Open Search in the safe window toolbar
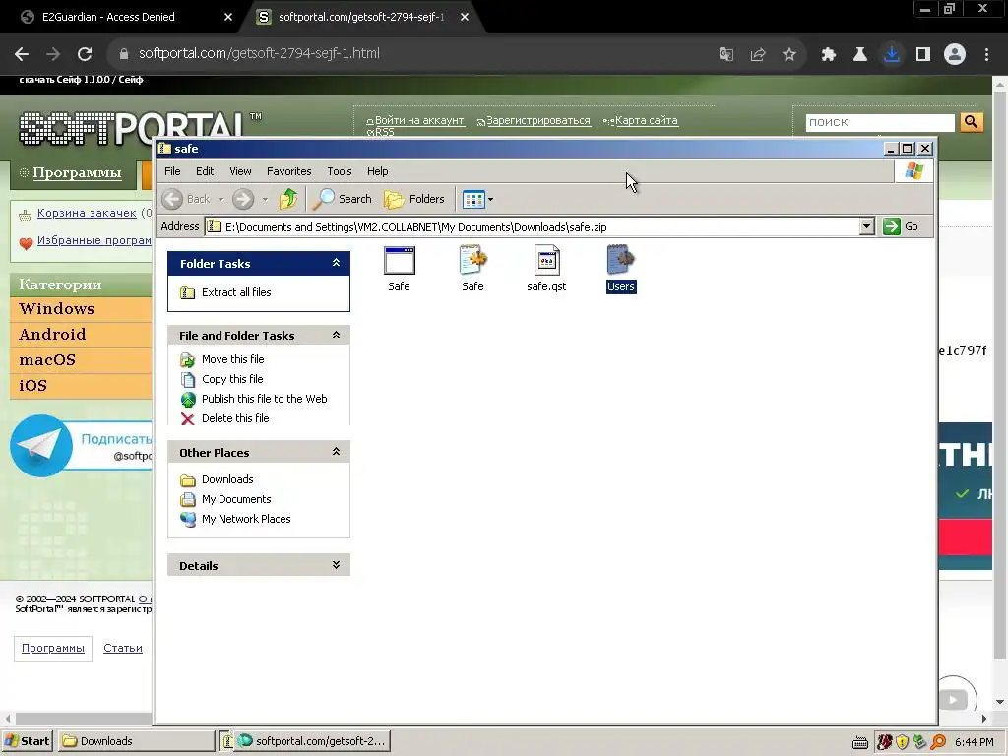The height and width of the screenshot is (756, 1008). click(x=342, y=199)
